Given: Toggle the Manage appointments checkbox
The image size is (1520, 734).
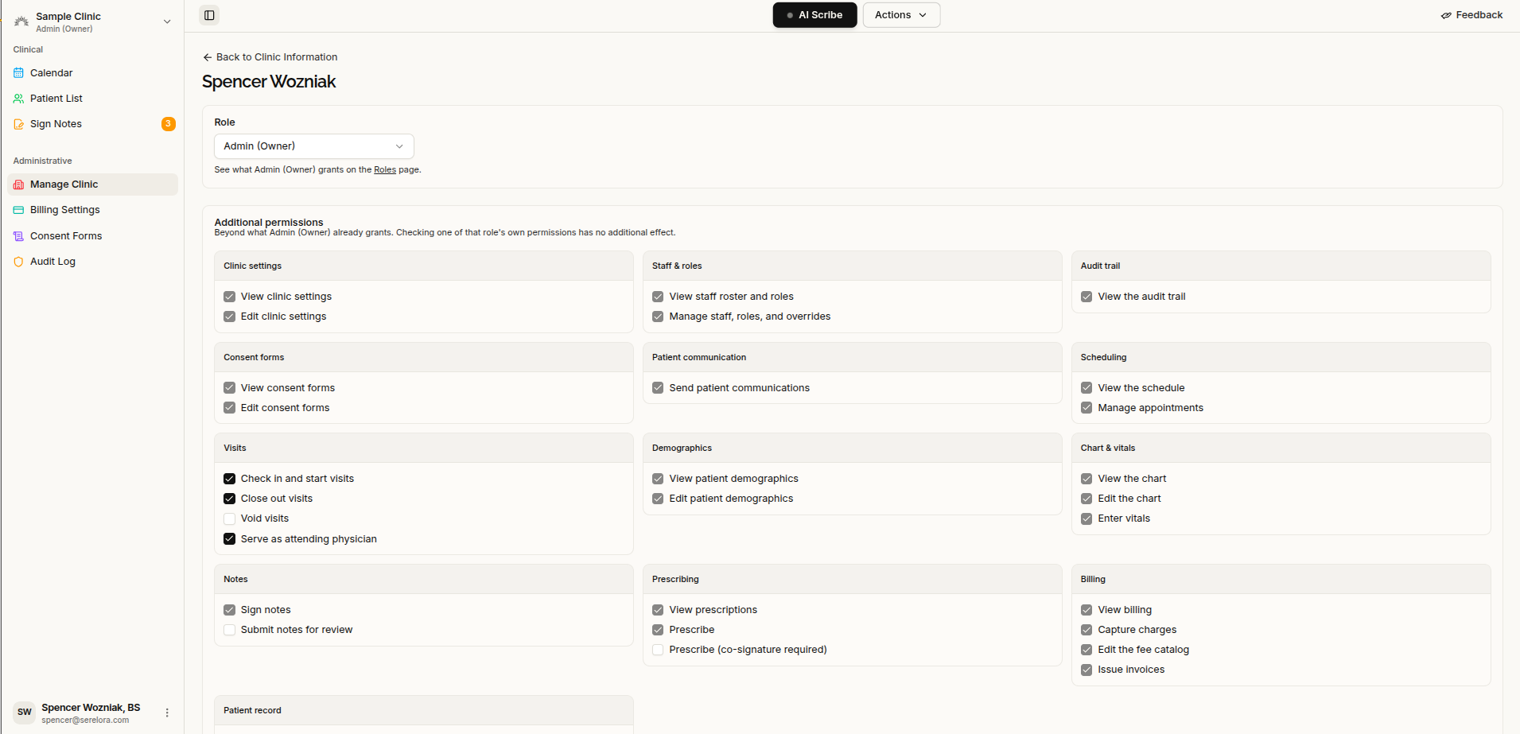Looking at the screenshot, I should 1087,408.
